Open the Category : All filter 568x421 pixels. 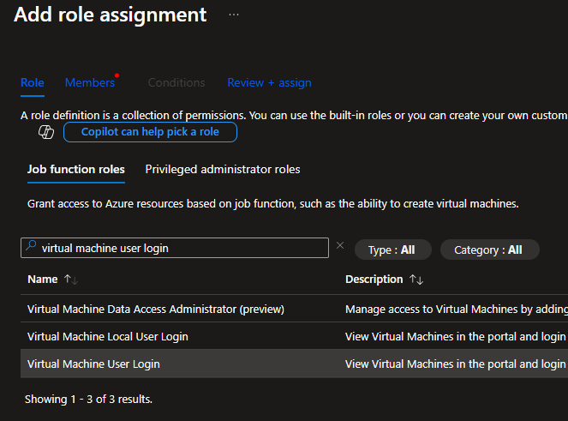(489, 250)
